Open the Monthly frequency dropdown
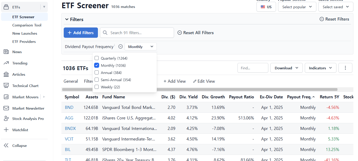Screen dimensions: 358x161 pyautogui.click(x=141, y=46)
